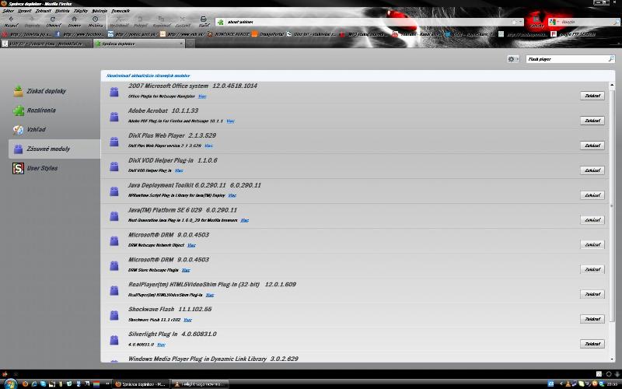Click the Google web search field
622x389 pixels.
(x=586, y=22)
